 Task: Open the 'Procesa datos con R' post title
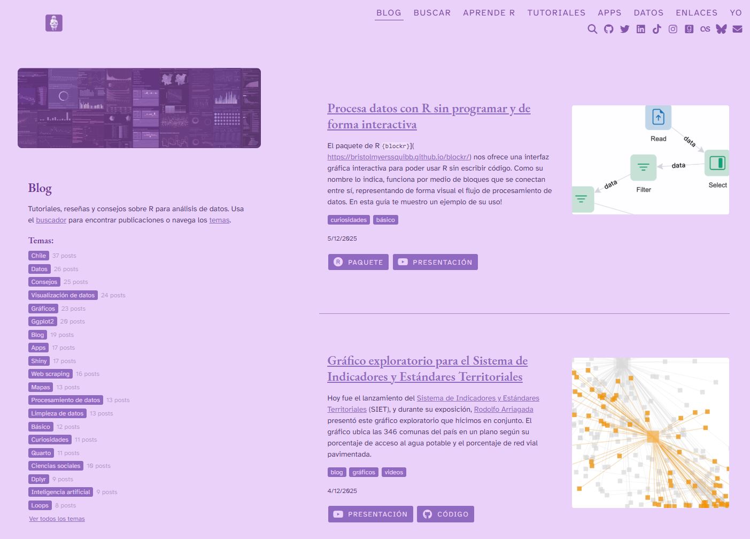point(429,116)
